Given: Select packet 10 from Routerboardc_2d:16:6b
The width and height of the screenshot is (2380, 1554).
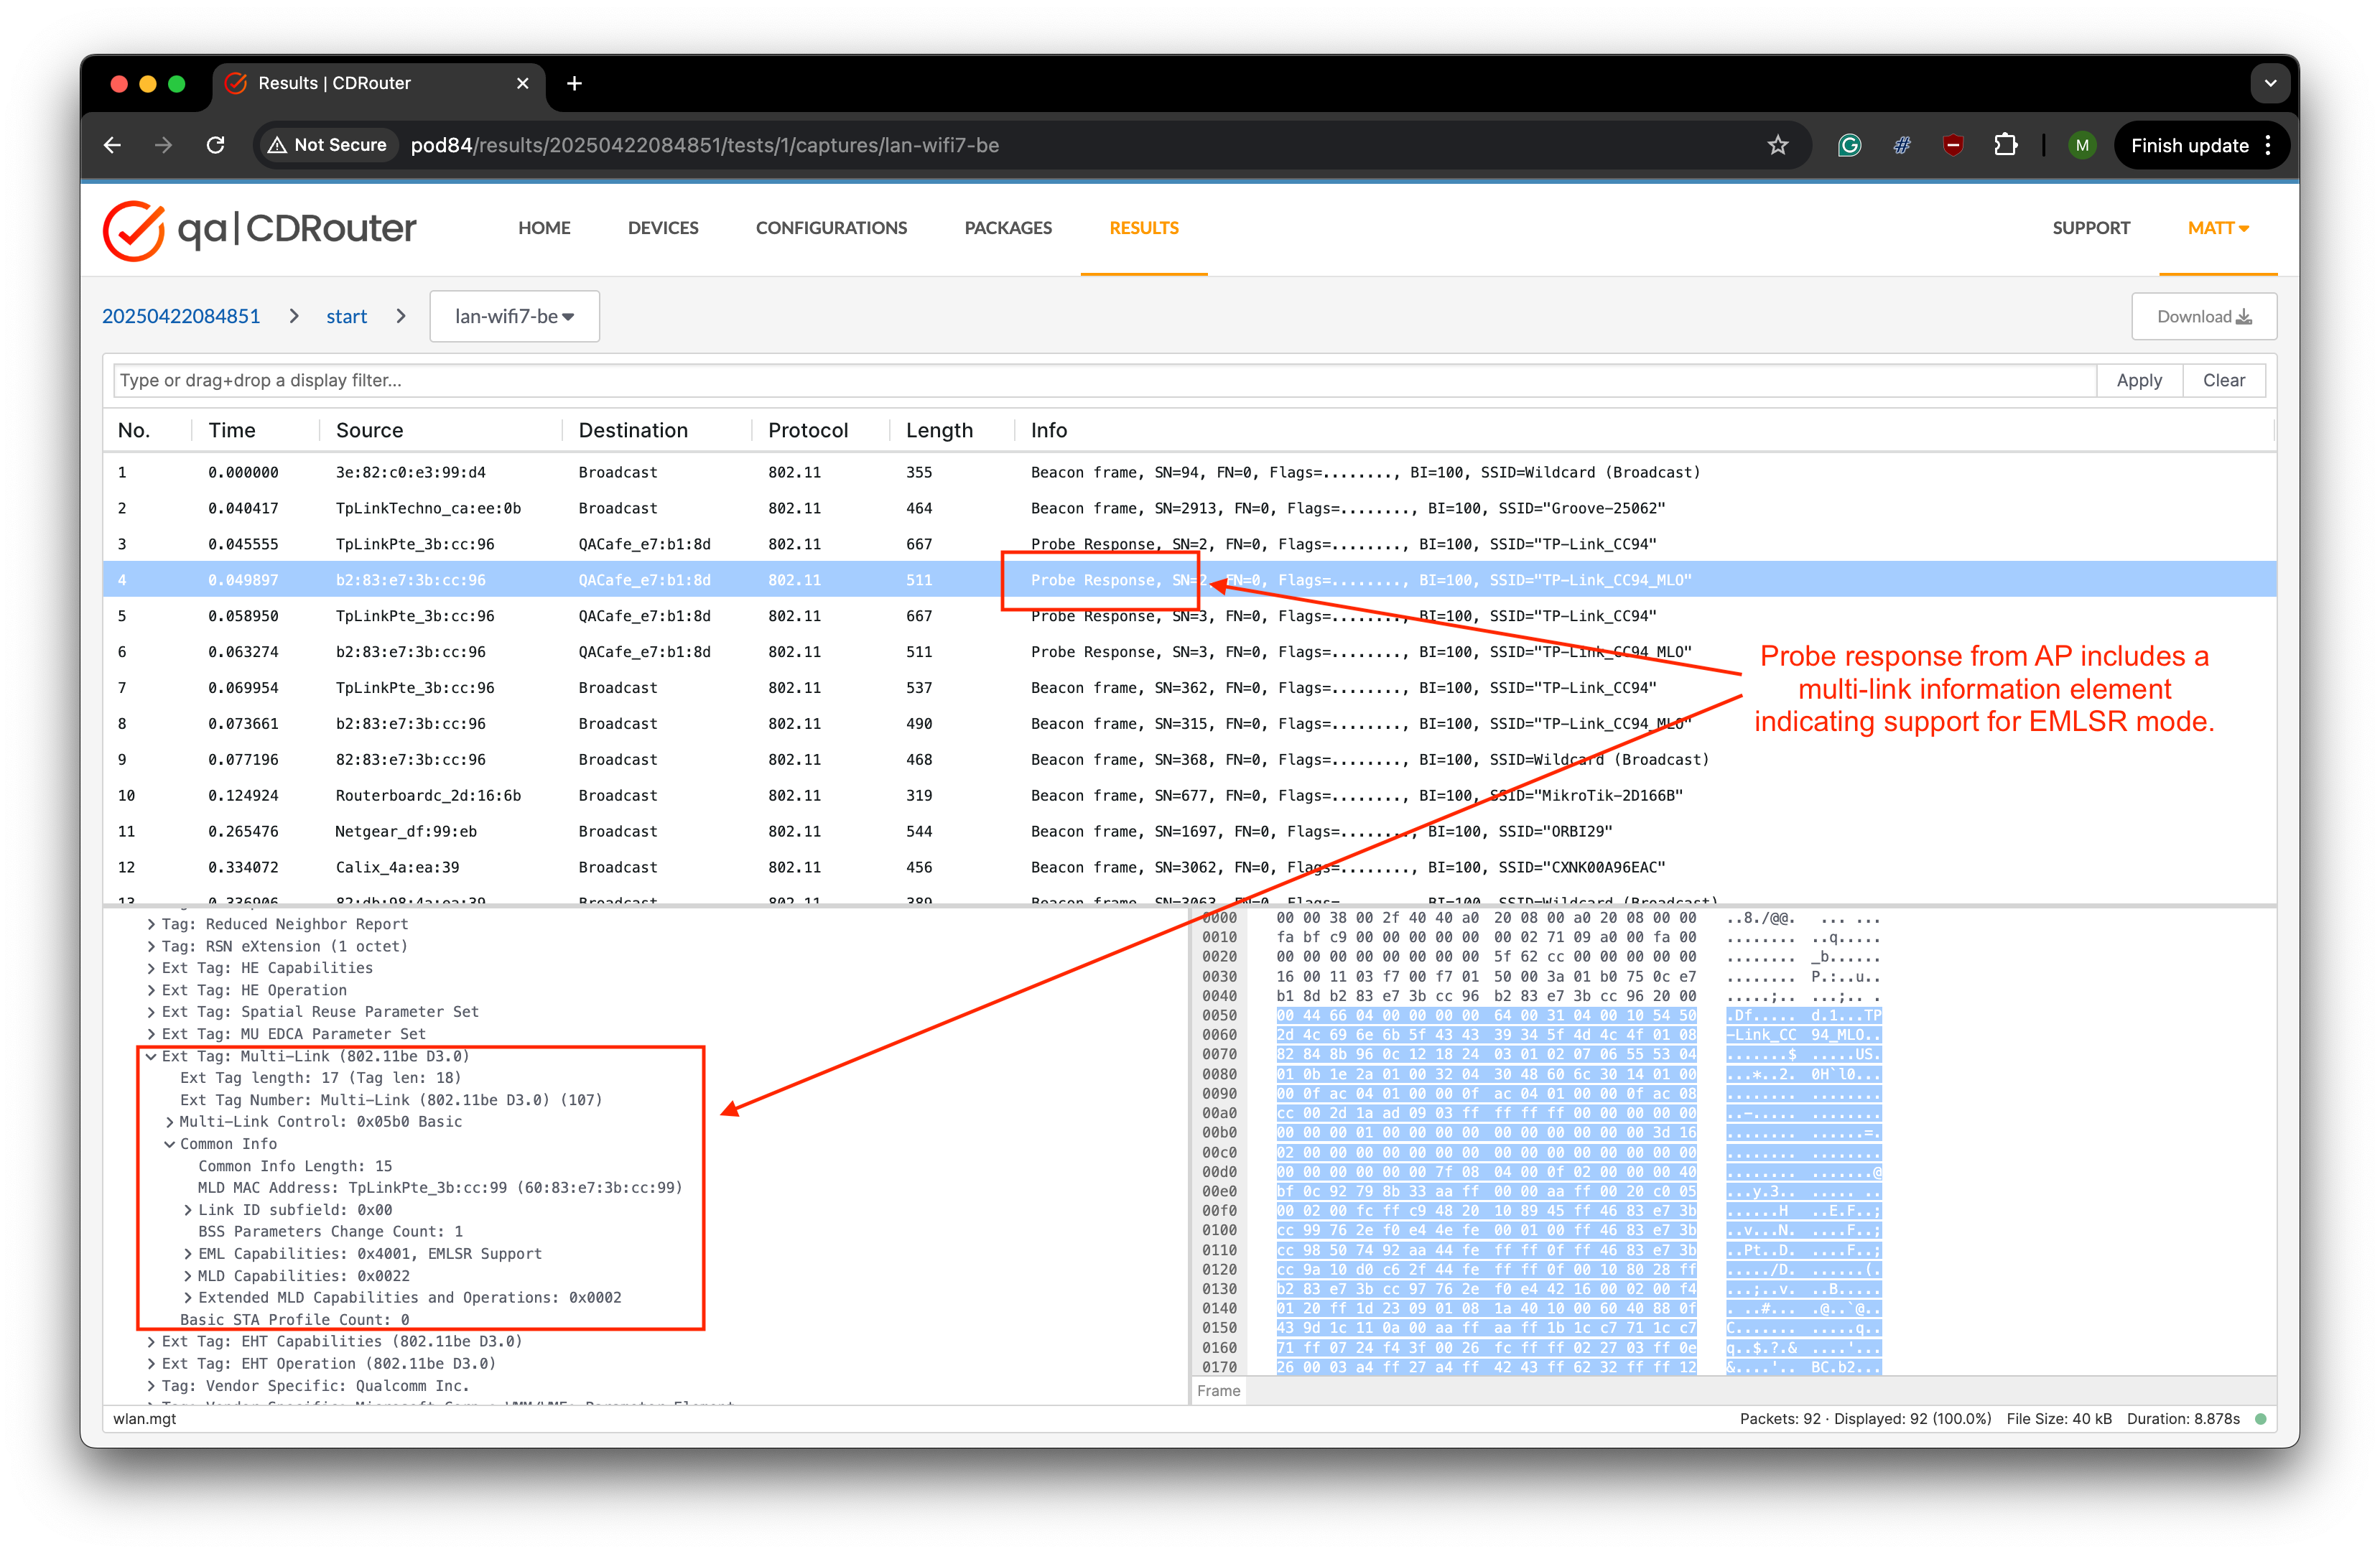Looking at the screenshot, I should [1189, 796].
